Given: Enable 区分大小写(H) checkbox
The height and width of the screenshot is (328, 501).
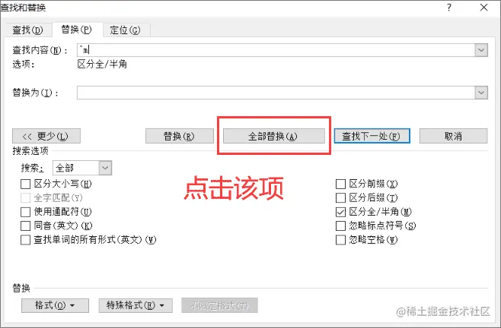Looking at the screenshot, I should click(26, 184).
